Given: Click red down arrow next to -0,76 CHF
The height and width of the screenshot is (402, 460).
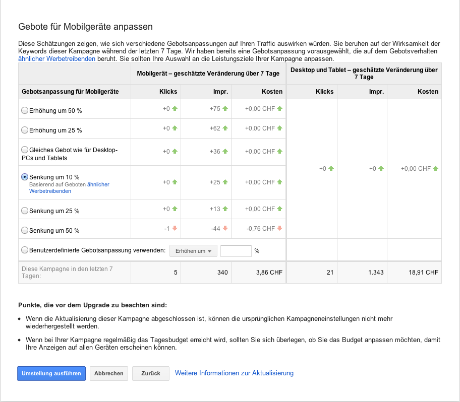Looking at the screenshot, I should [279, 228].
